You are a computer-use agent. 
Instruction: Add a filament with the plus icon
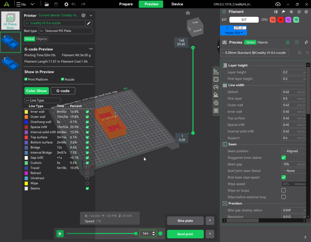pos(291,12)
